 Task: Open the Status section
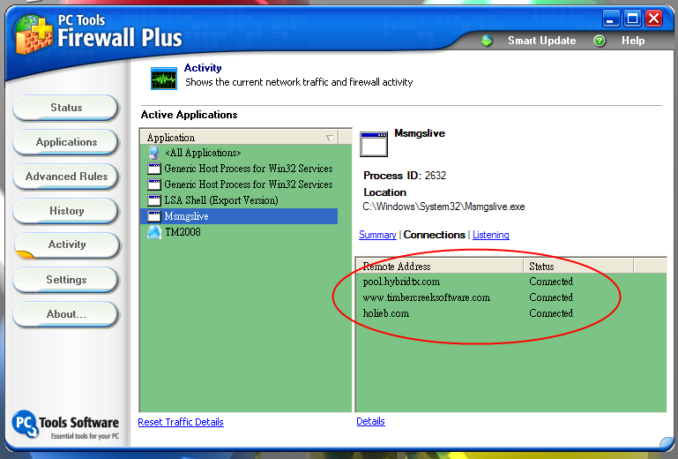click(x=66, y=108)
